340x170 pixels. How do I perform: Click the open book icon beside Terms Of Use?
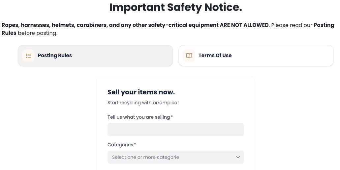pos(189,56)
